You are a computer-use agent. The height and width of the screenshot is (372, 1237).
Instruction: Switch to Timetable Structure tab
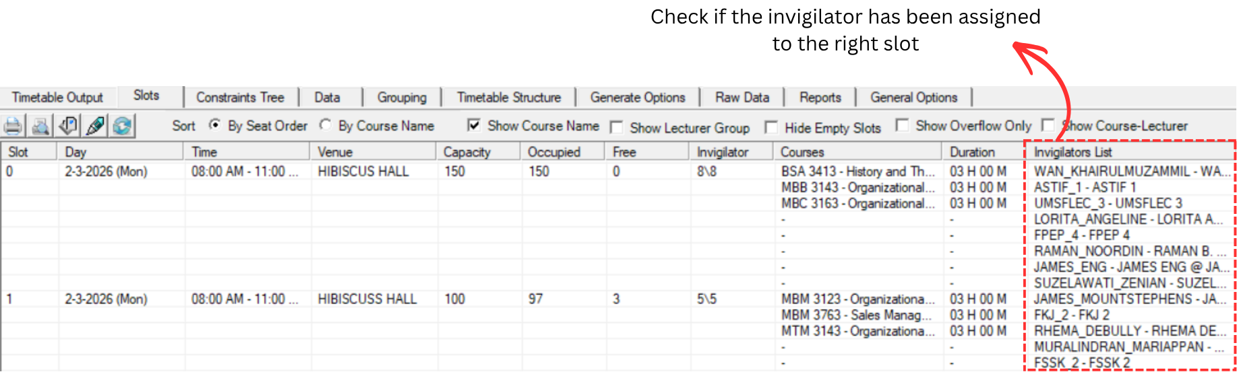[x=509, y=98]
